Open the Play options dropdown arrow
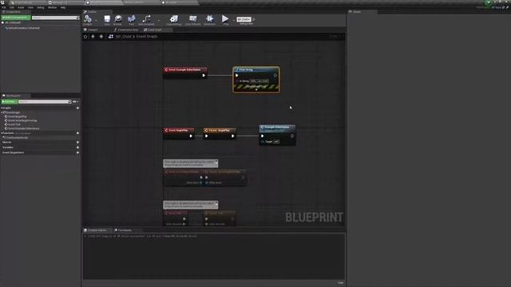Image resolution: width=511 pixels, height=287 pixels. coord(233,21)
